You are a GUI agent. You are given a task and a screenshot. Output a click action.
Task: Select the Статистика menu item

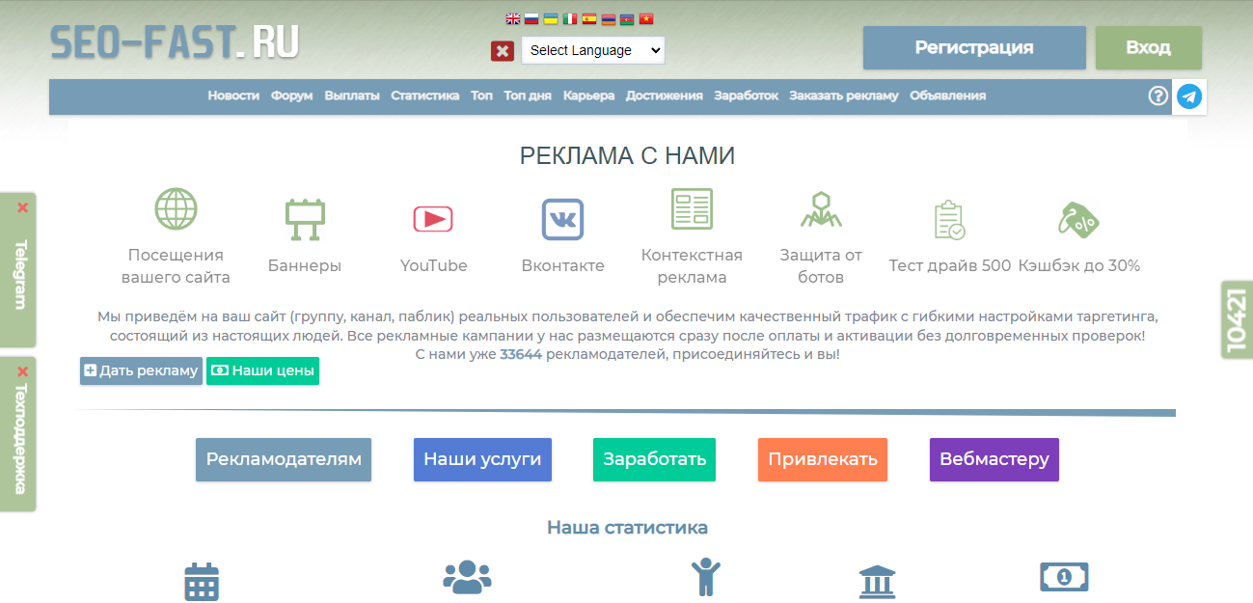(x=425, y=96)
